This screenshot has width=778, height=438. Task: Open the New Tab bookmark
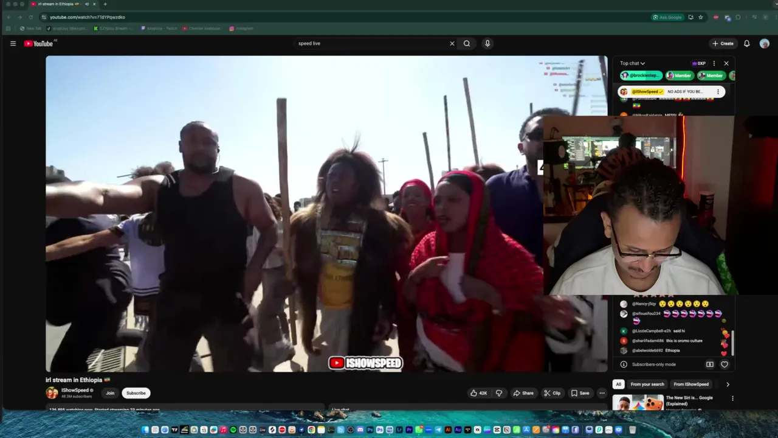tap(30, 29)
